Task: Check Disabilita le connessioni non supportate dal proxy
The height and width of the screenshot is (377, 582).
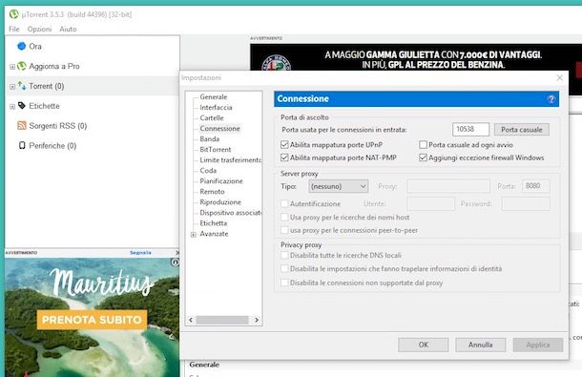Action: click(284, 283)
